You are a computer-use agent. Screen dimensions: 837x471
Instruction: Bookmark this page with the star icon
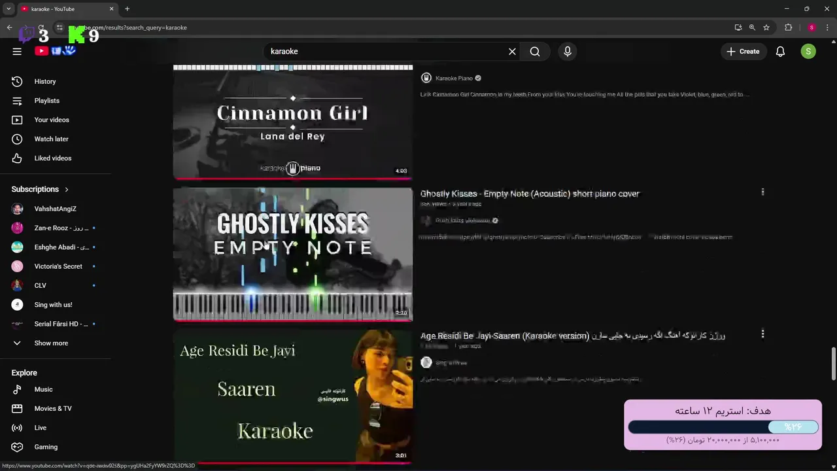(x=766, y=27)
